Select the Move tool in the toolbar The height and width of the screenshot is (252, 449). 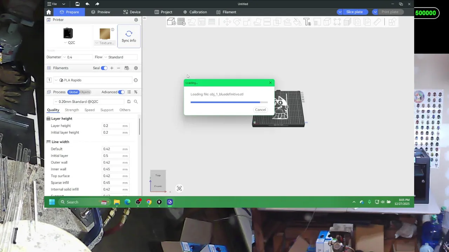227,22
